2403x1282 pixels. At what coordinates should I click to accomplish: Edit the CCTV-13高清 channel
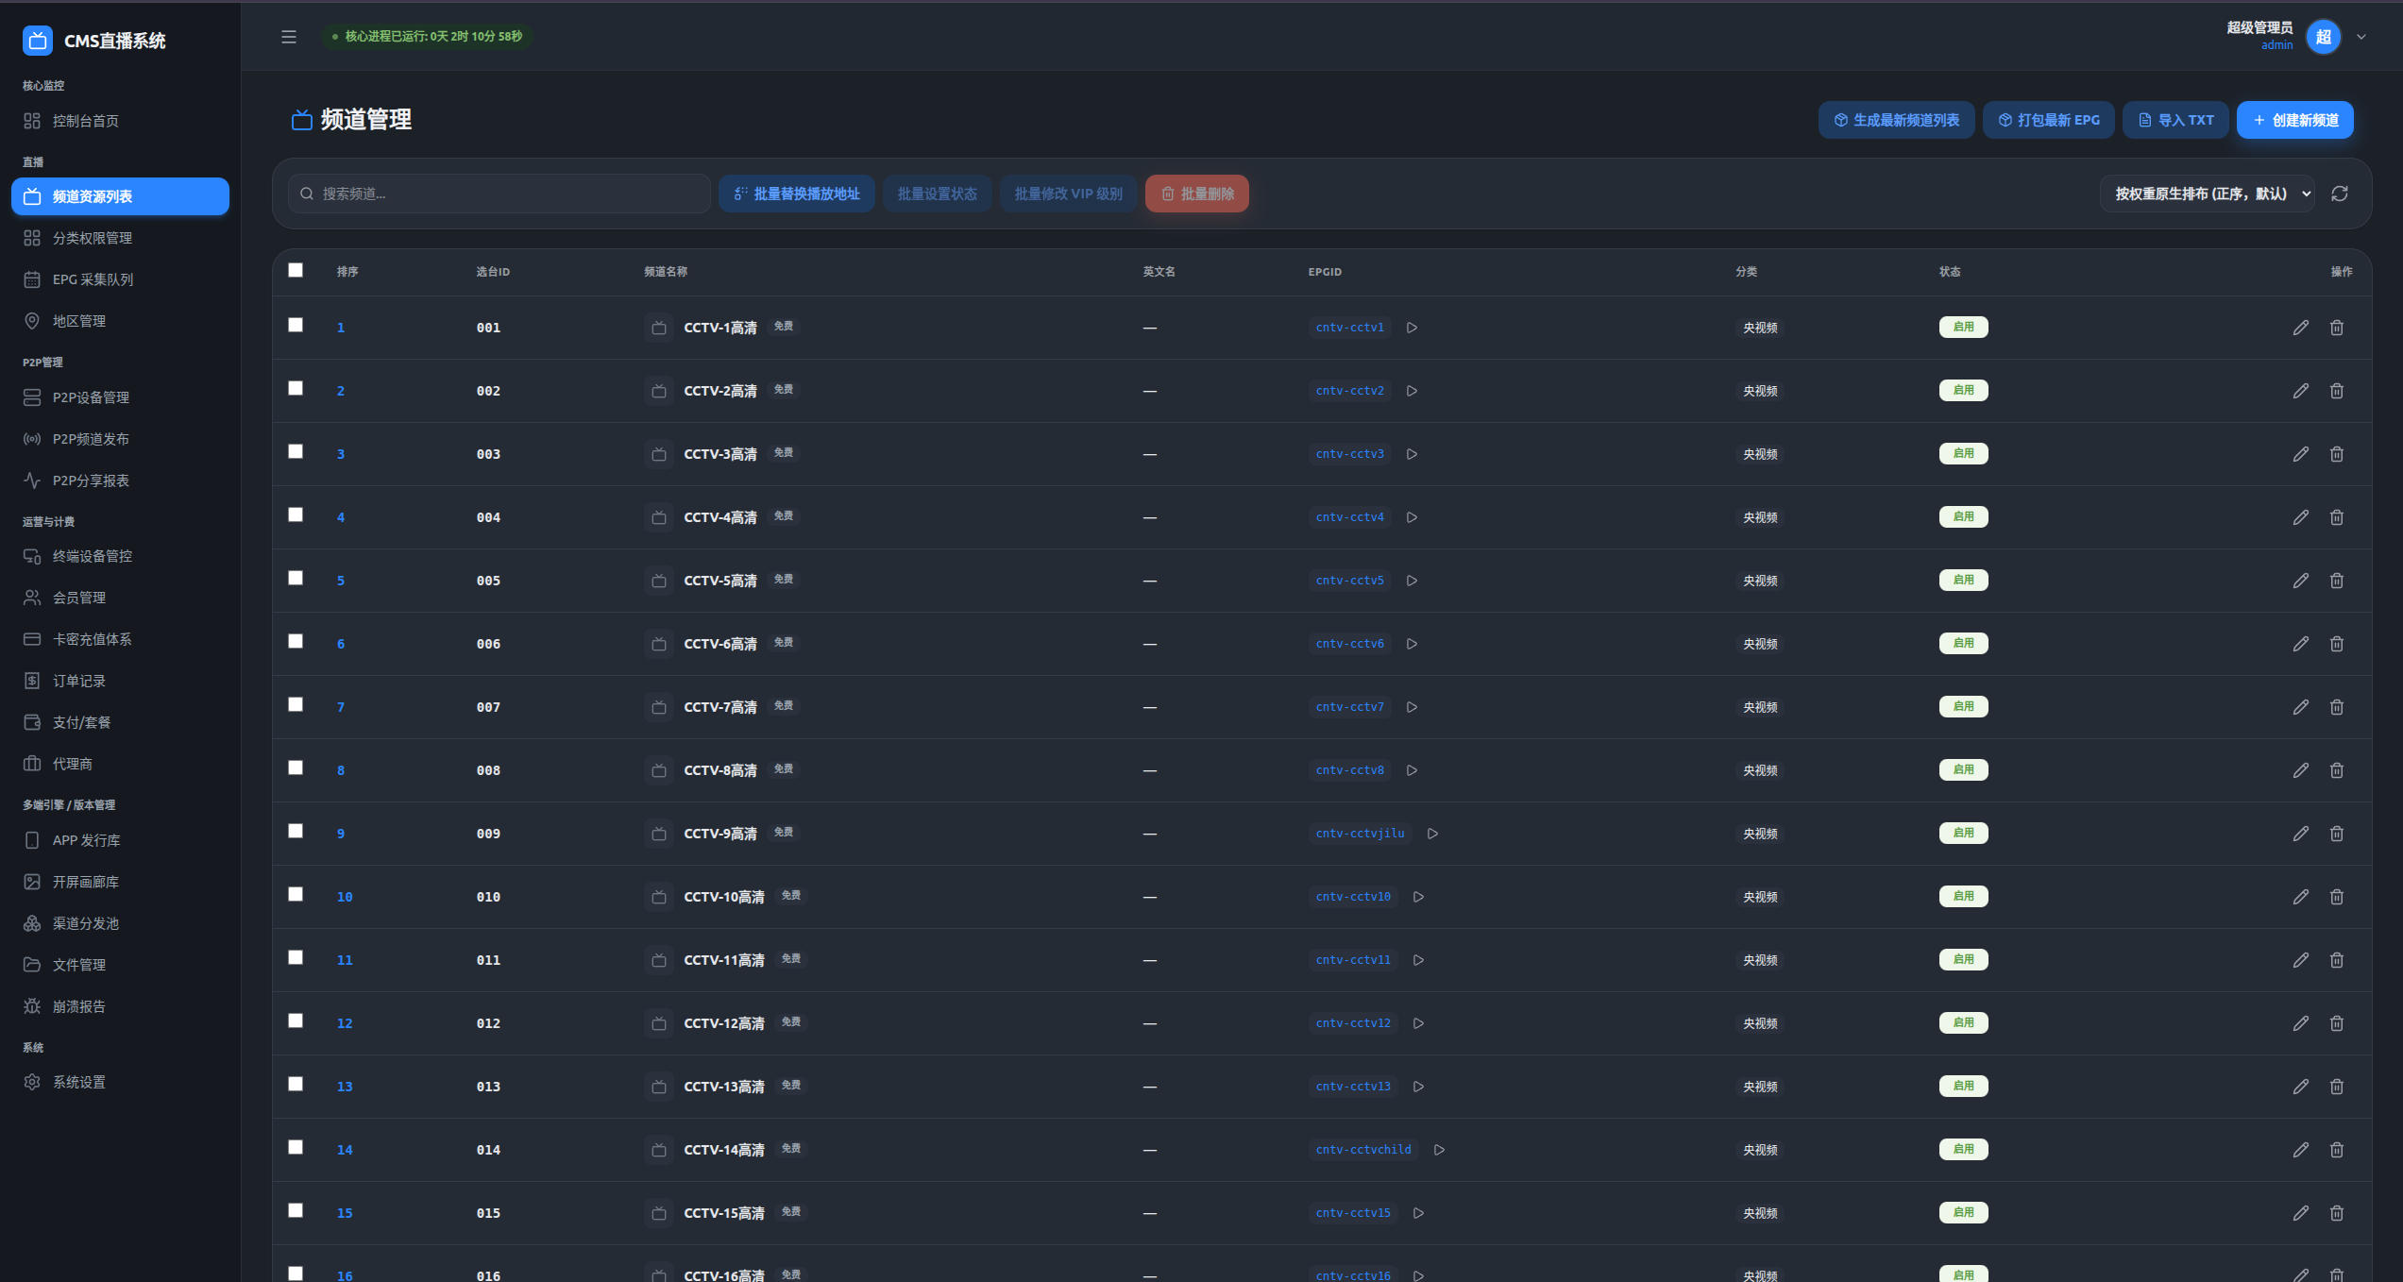[2301, 1087]
